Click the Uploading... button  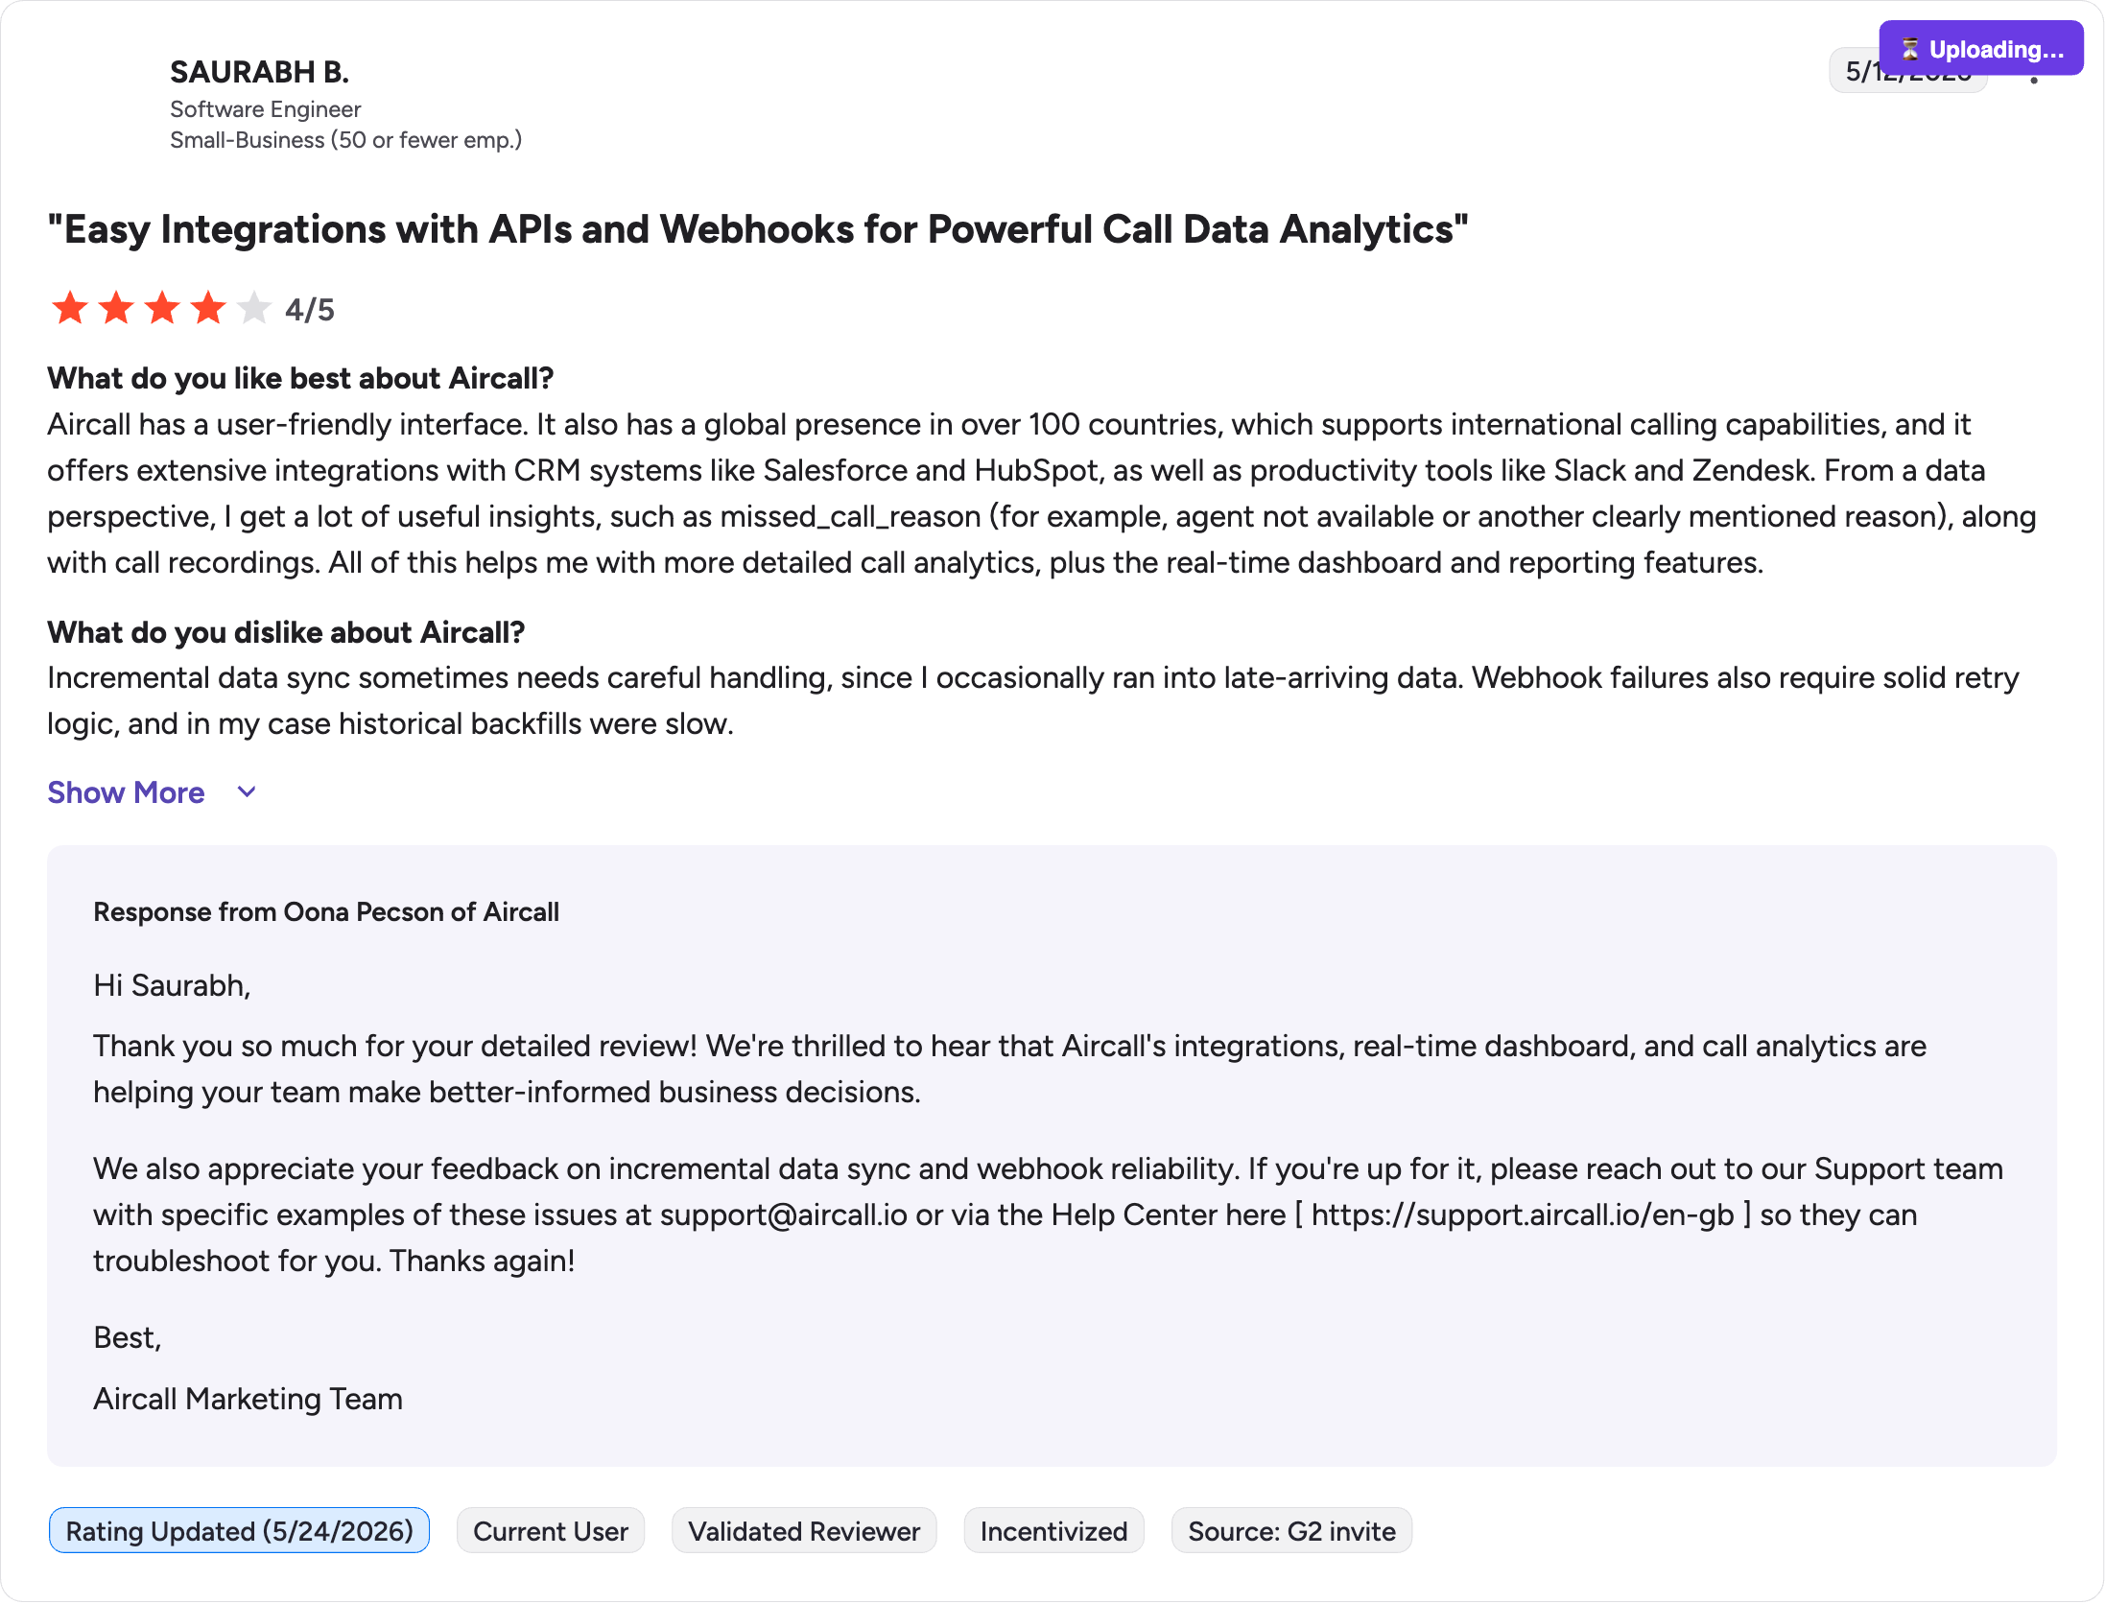click(1981, 48)
